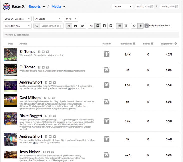Viewport: 183px width, 162px height.
Task: Select the Instagram platform filter
Action: [98, 26]
